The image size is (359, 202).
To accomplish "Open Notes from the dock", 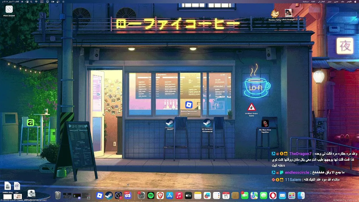I will pos(198,196).
